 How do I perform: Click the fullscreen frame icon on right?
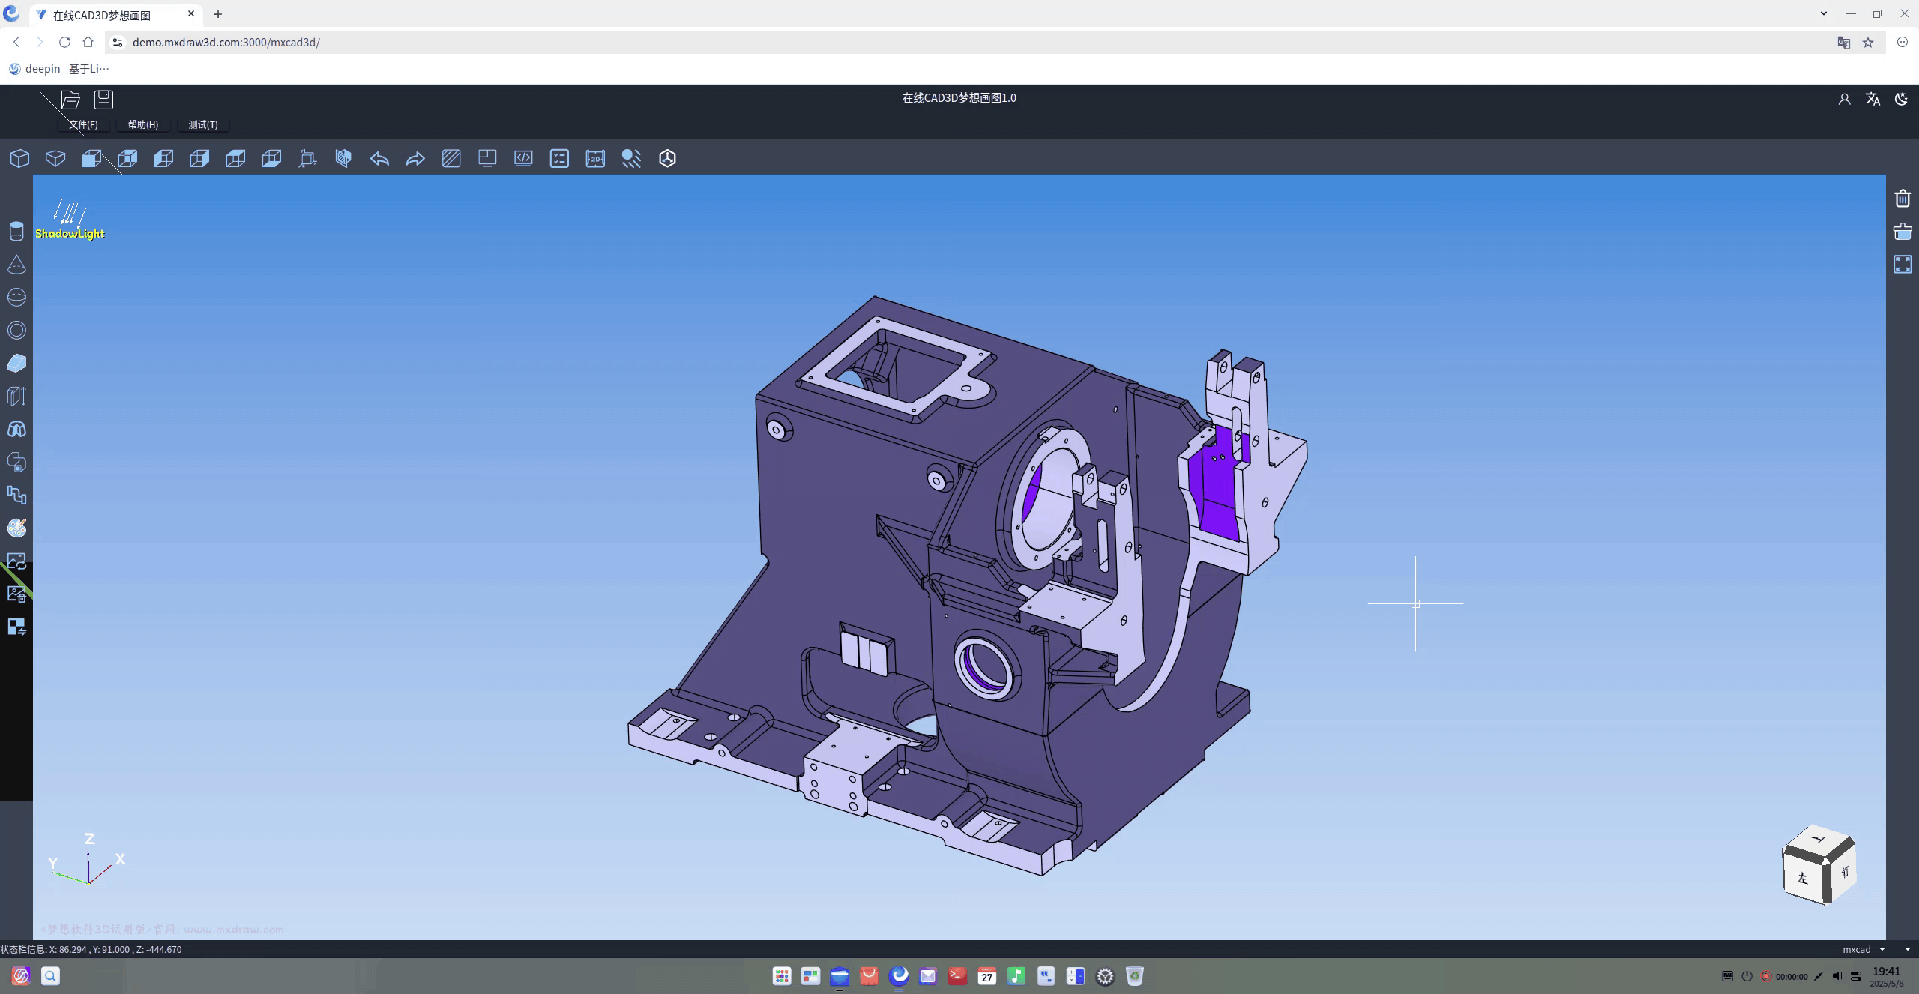pyautogui.click(x=1903, y=265)
